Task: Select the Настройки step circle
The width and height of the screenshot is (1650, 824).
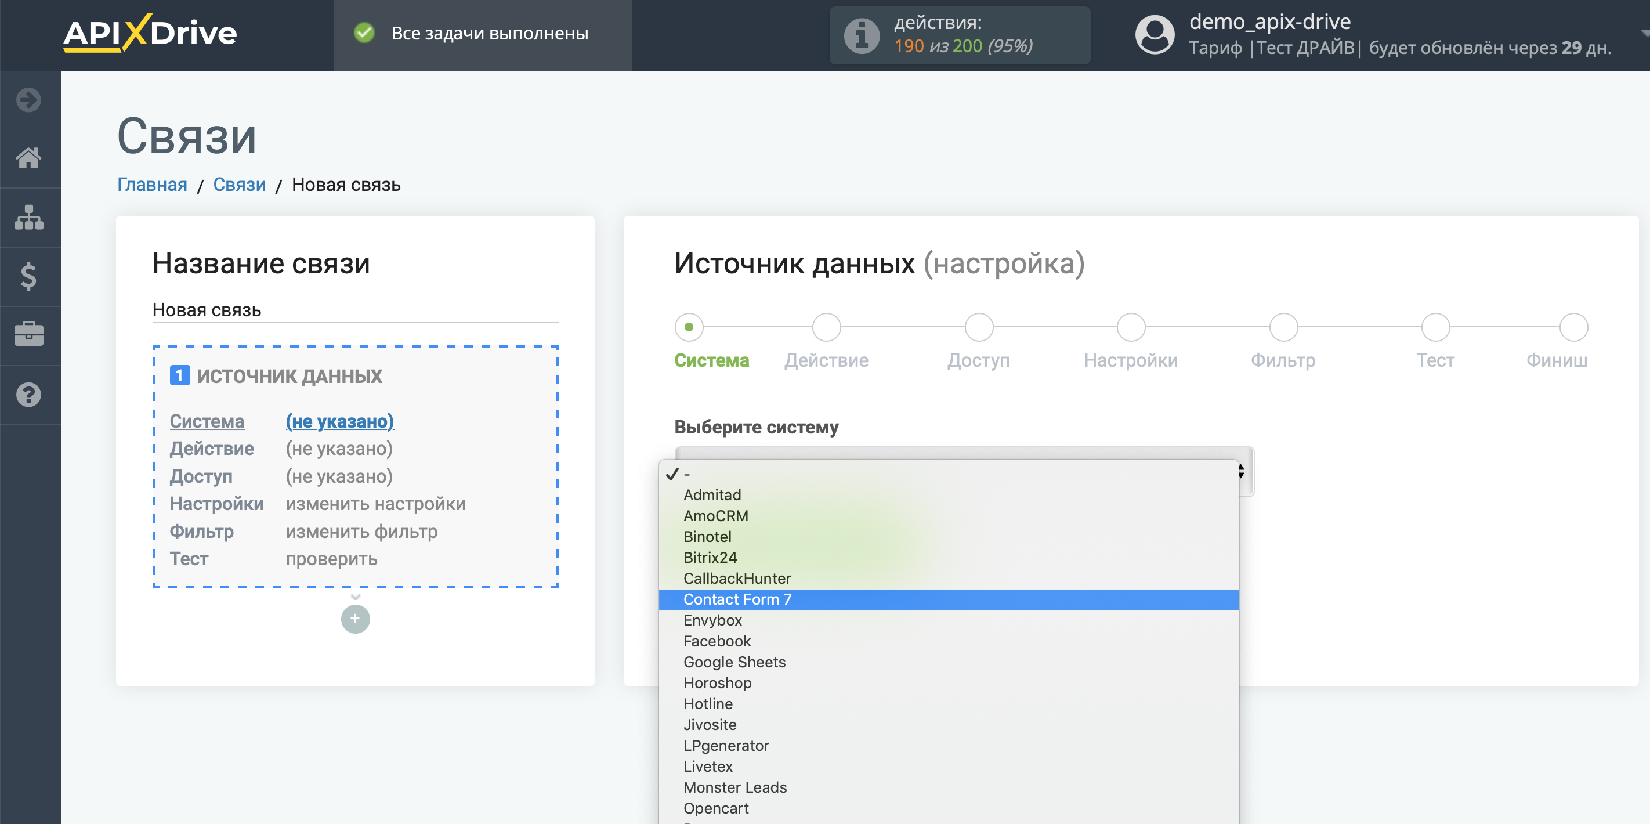Action: pyautogui.click(x=1131, y=327)
